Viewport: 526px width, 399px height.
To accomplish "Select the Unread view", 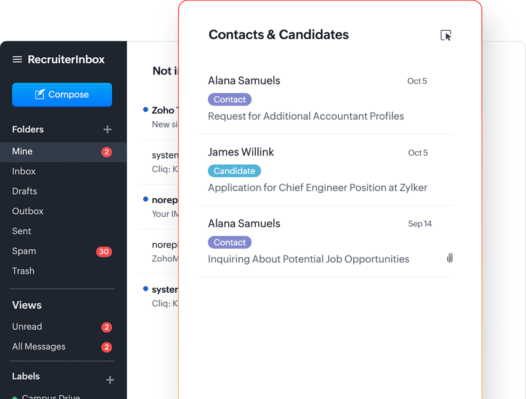I will (27, 326).
